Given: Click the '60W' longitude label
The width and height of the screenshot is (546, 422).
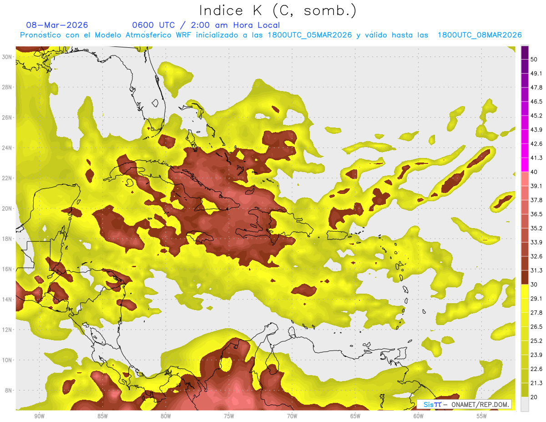Looking at the screenshot, I should point(419,416).
